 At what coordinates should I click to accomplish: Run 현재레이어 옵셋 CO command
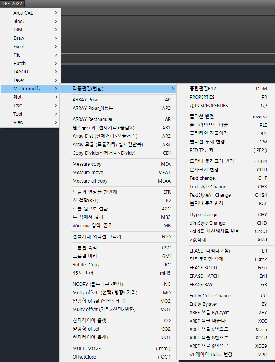tap(118, 321)
